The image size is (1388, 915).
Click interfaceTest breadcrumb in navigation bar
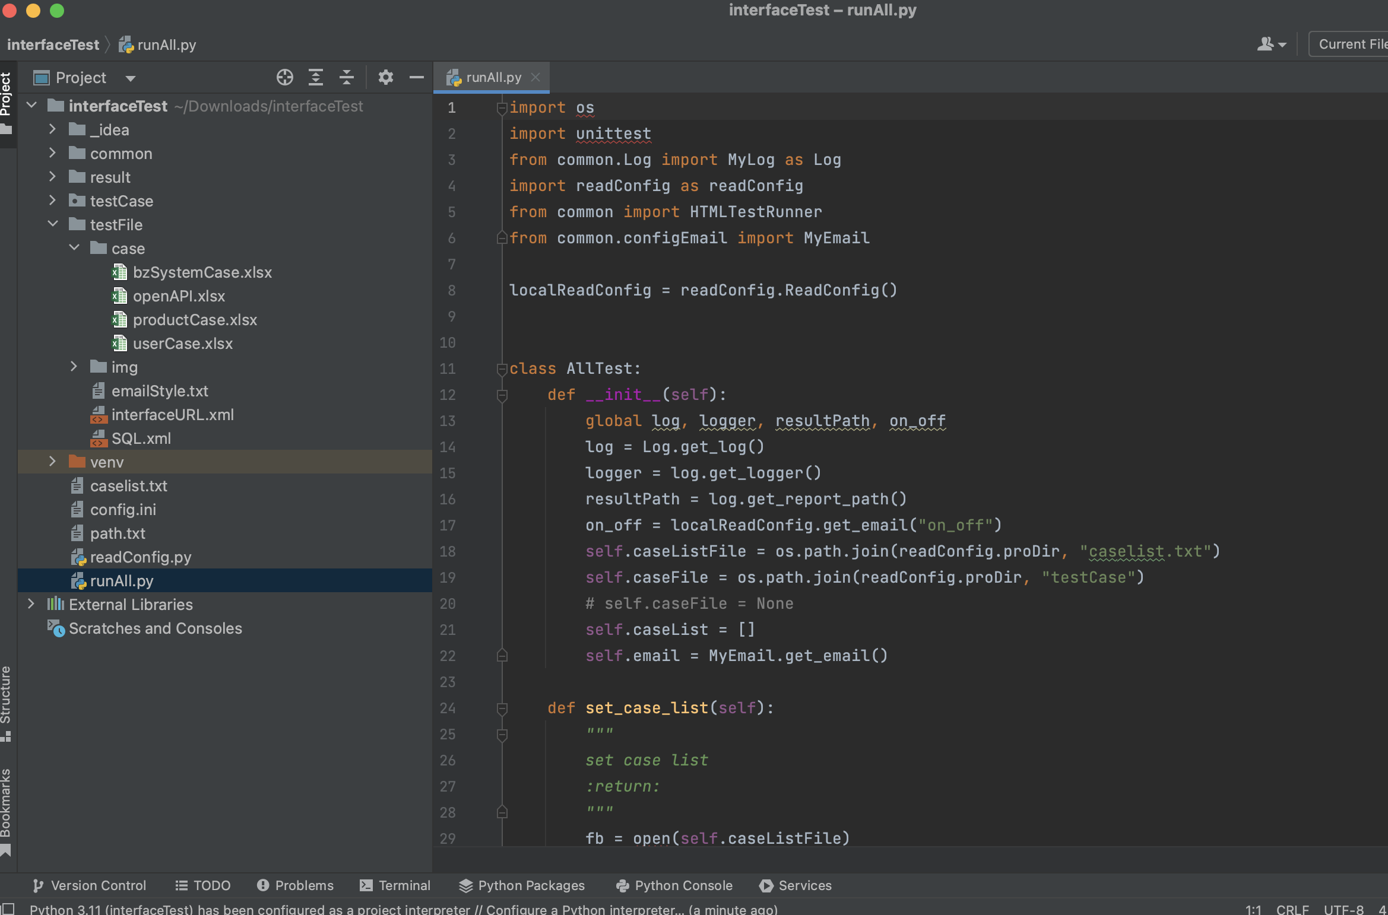pyautogui.click(x=53, y=45)
